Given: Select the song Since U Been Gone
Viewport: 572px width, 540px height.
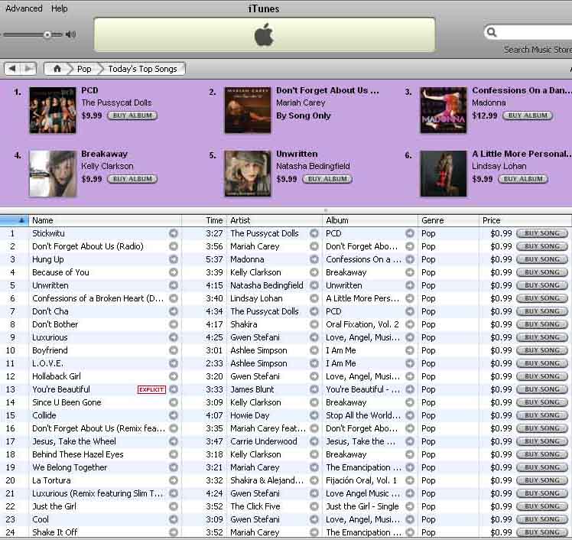Looking at the screenshot, I should click(x=67, y=402).
